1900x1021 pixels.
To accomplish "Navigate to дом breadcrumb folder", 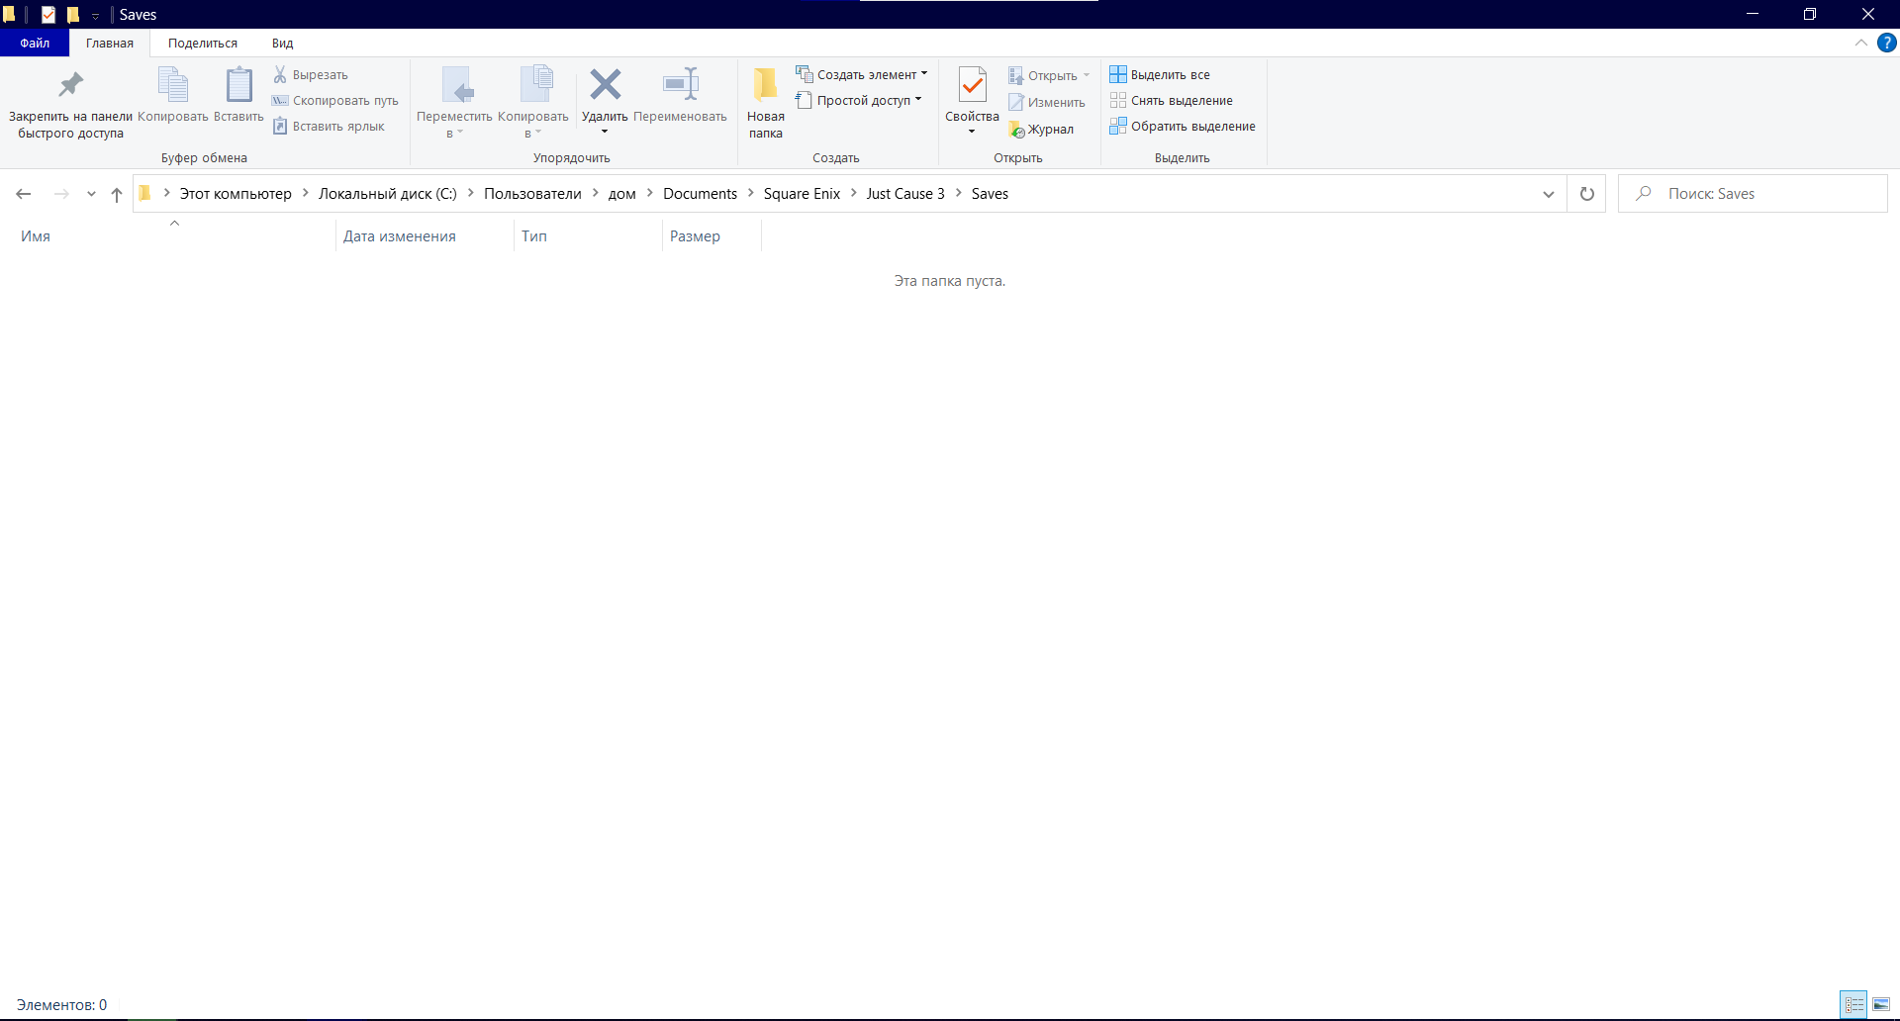I will pos(622,194).
